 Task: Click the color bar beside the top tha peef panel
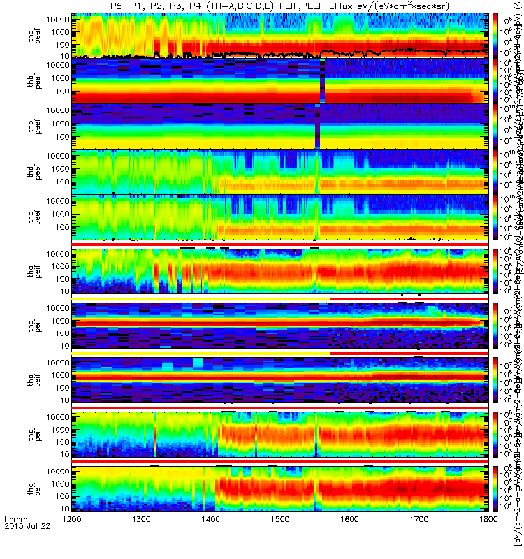tap(495, 36)
